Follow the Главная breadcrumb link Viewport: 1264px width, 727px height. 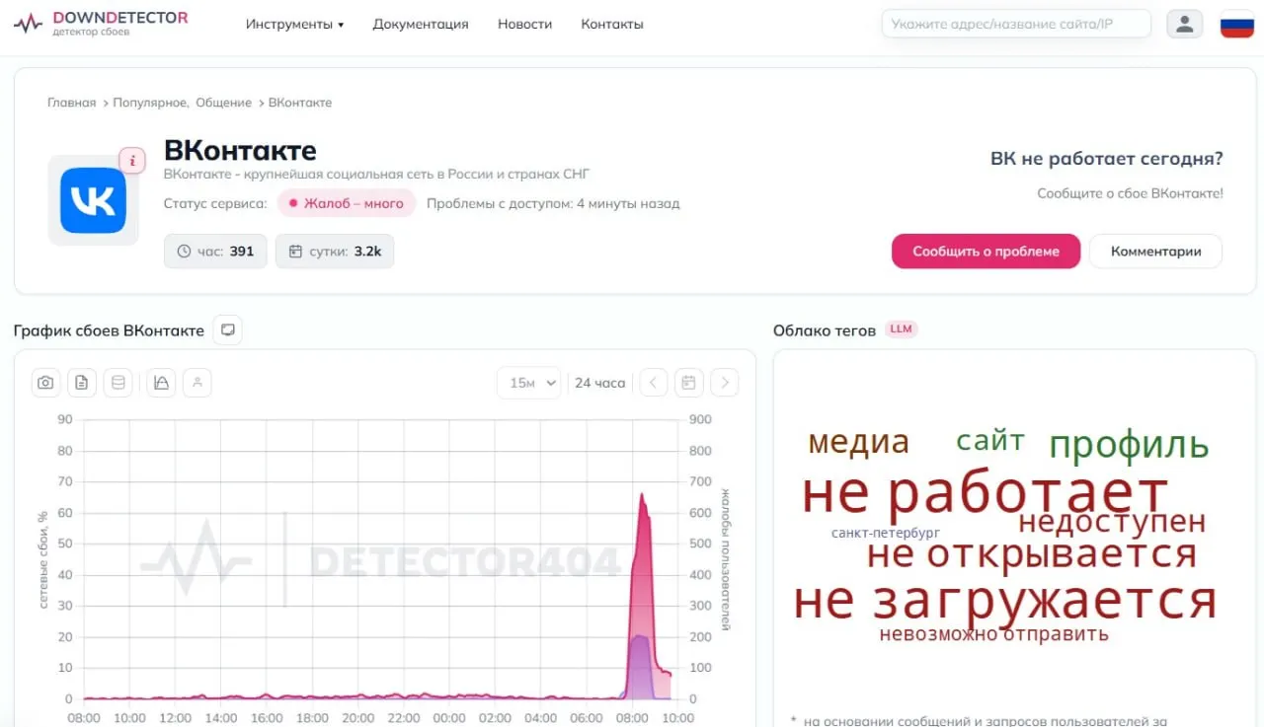[72, 103]
